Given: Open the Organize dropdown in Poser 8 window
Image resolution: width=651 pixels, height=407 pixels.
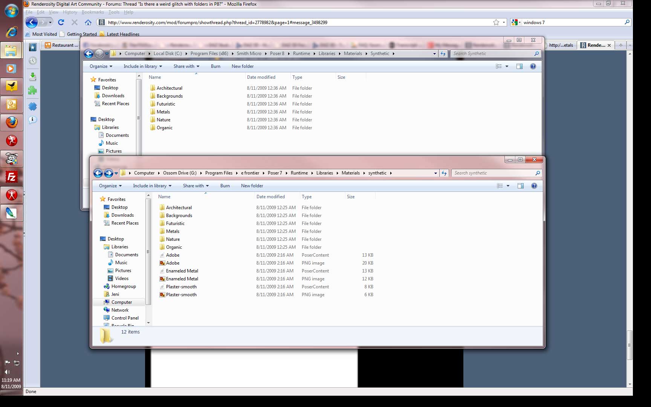Looking at the screenshot, I should click(101, 66).
